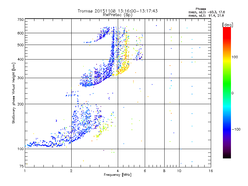Click the x-axis '8' tick label

coord(164,171)
